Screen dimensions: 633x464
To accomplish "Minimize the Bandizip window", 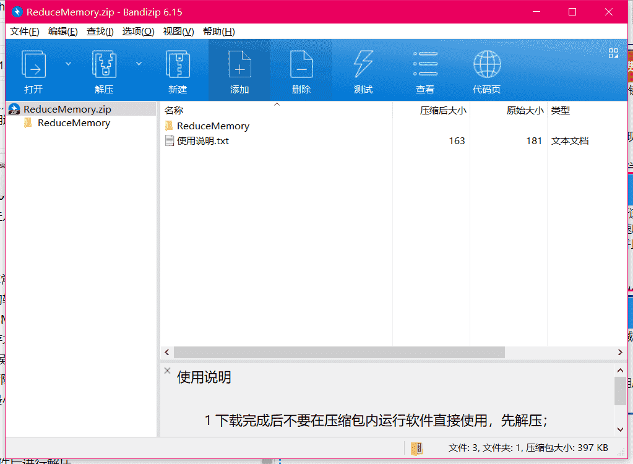I will coord(536,12).
